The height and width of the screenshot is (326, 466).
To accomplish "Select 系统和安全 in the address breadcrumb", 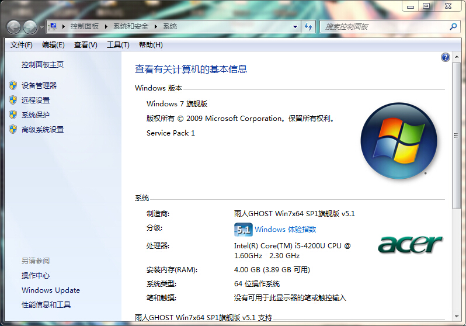I will tap(130, 26).
